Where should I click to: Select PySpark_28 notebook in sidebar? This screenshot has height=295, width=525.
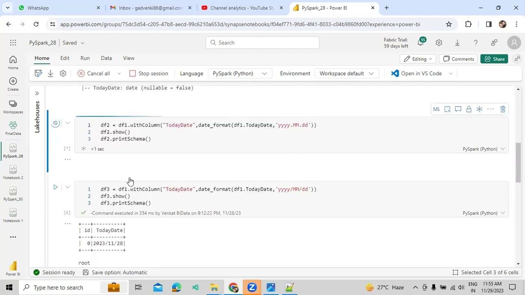point(13,151)
